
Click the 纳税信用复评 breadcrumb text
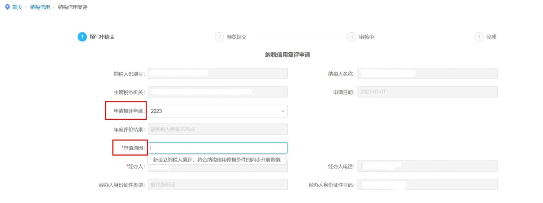(x=73, y=7)
